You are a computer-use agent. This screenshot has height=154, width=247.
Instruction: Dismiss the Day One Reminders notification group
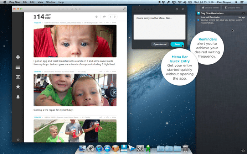[244, 13]
